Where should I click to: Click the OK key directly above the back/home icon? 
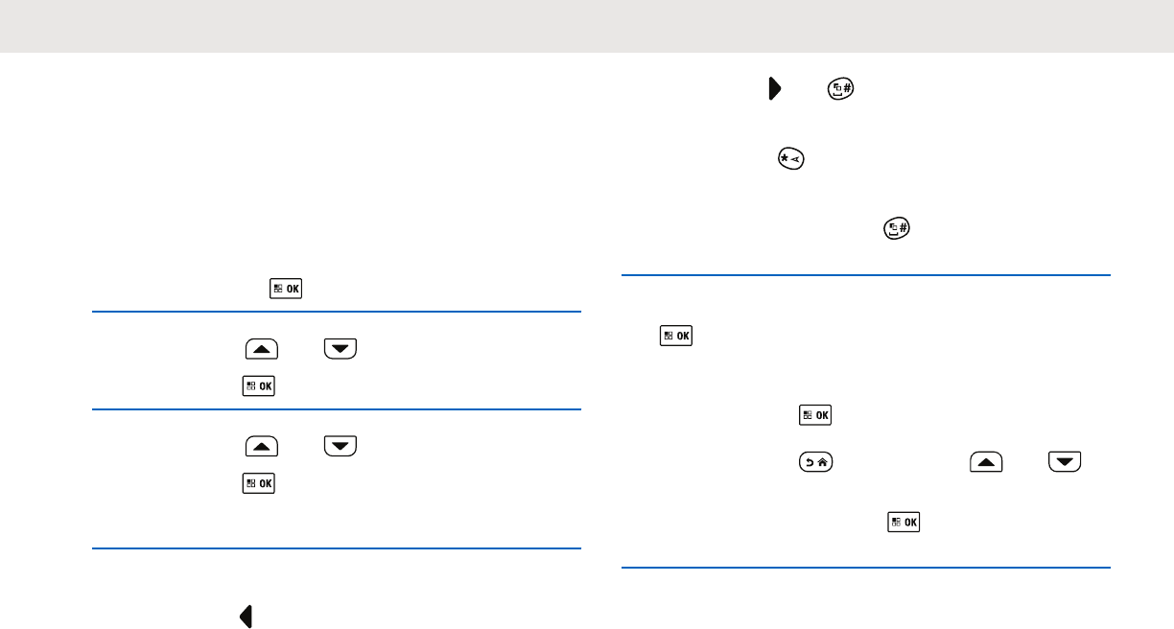(x=816, y=415)
